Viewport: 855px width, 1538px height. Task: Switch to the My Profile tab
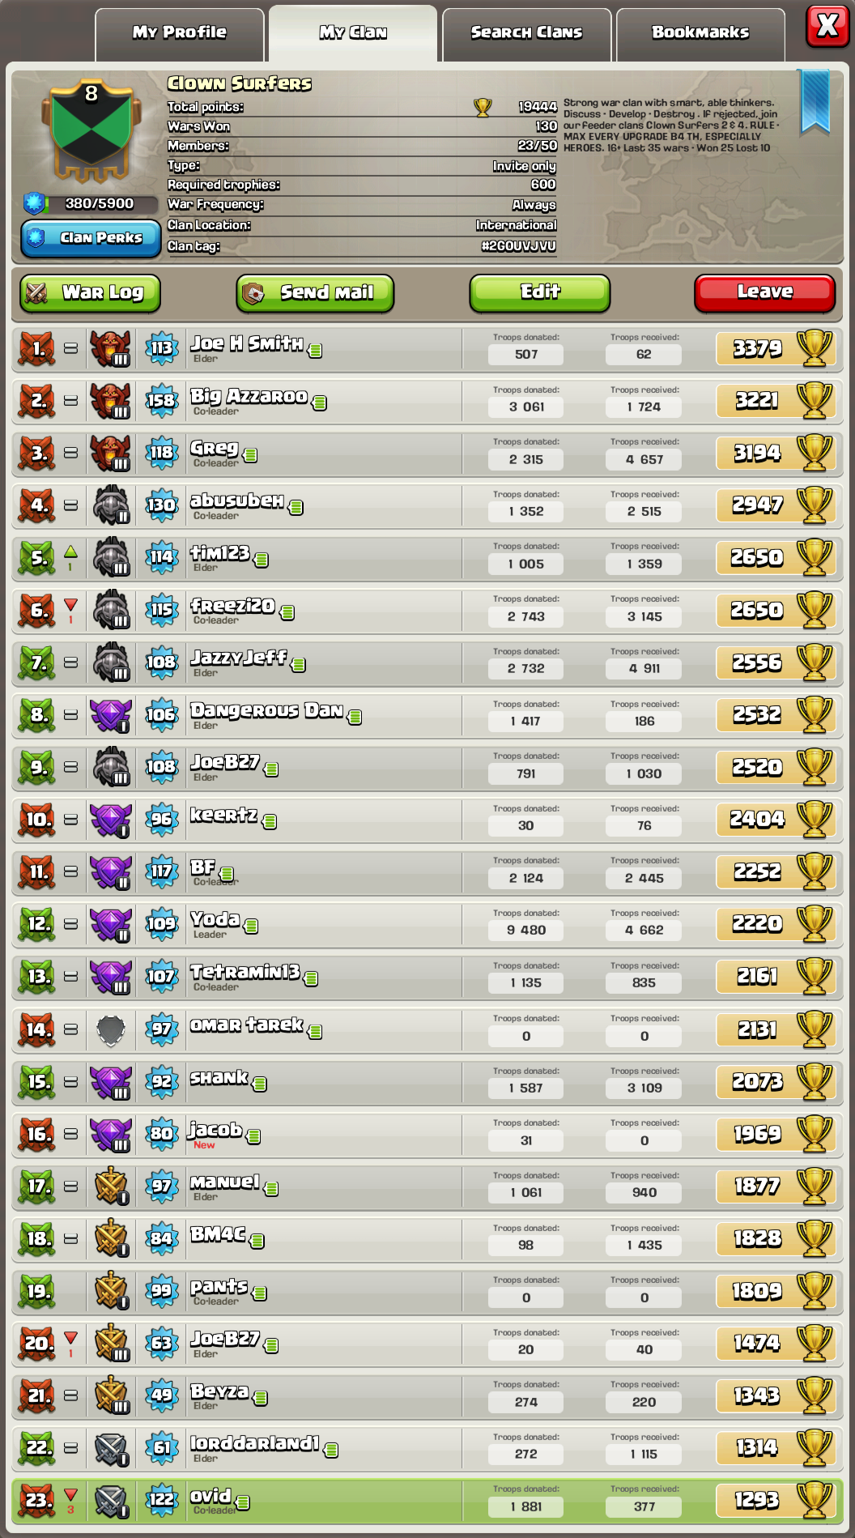click(180, 33)
